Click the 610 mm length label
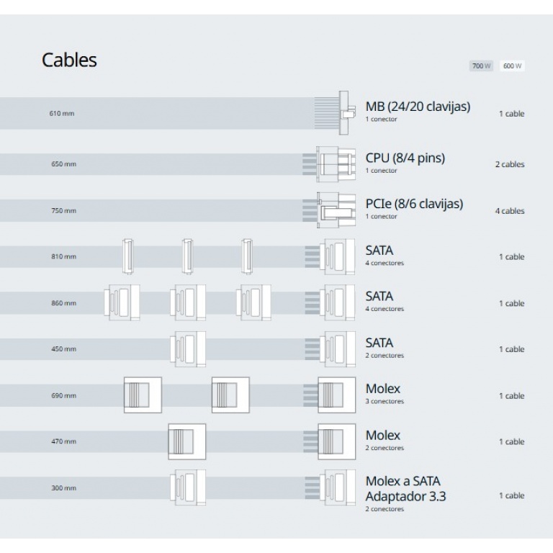The width and height of the screenshot is (553, 553). tap(61, 114)
